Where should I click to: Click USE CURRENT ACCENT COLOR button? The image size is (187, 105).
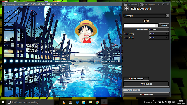[146, 29]
